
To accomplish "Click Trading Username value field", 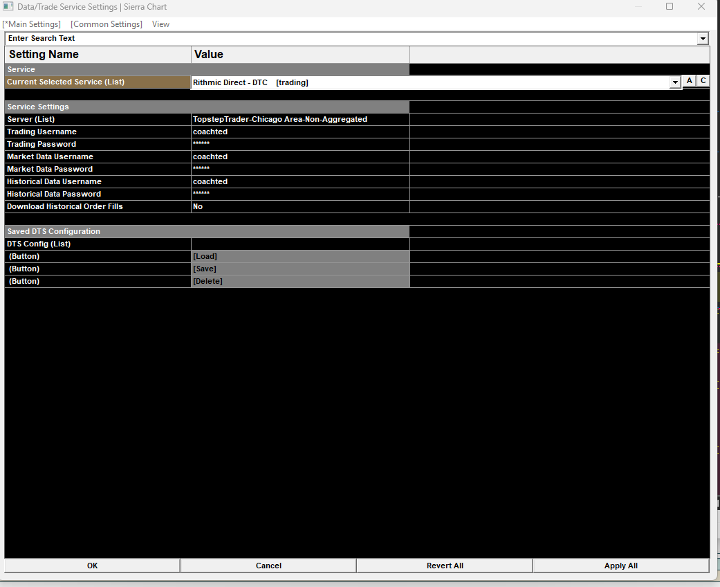I will tap(300, 132).
